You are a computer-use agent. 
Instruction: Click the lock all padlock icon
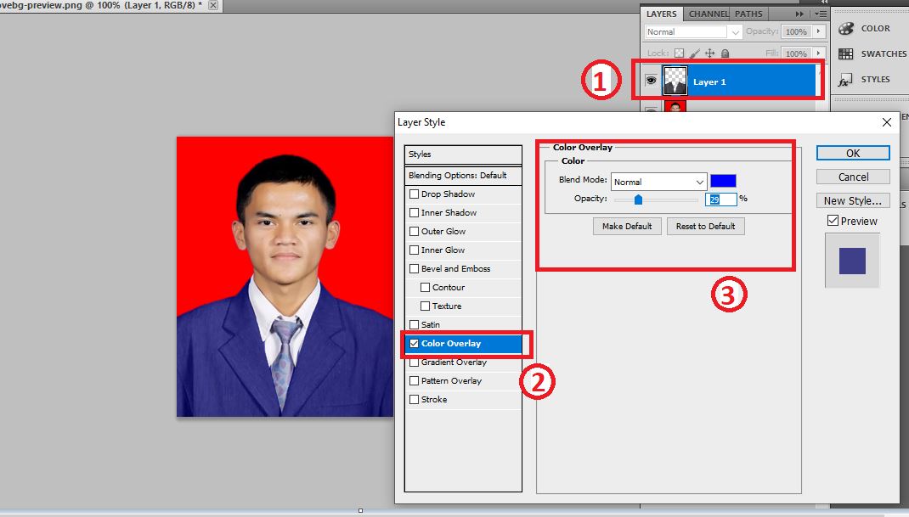(725, 53)
